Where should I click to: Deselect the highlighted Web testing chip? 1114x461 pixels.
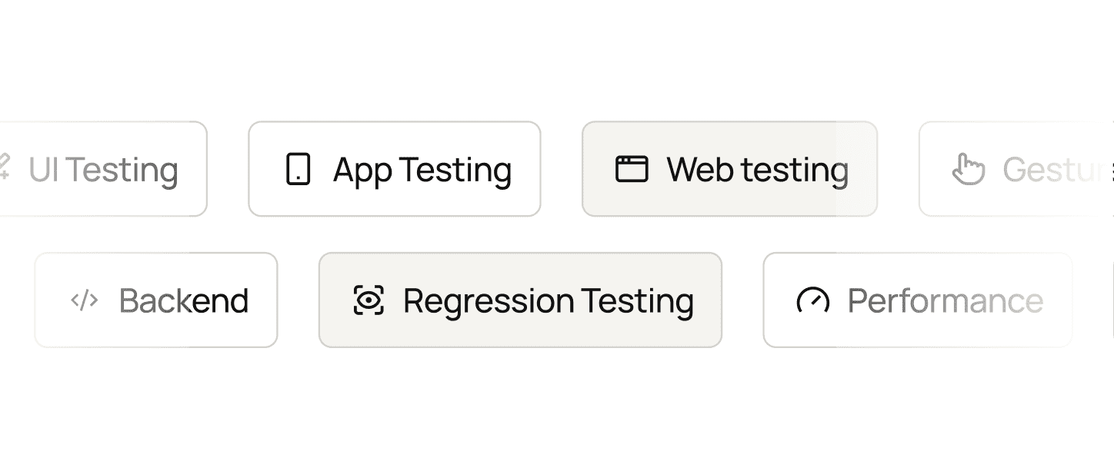point(729,169)
